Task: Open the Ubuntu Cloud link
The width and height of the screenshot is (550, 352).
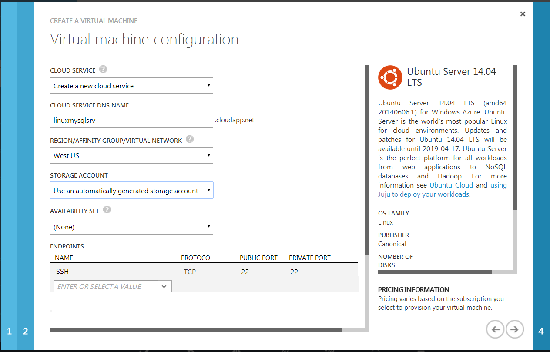Action: [x=451, y=185]
